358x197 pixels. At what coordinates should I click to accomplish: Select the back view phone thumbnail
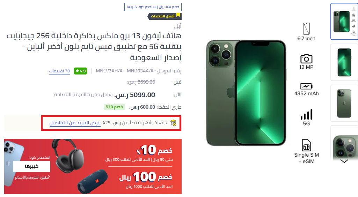[344, 103]
